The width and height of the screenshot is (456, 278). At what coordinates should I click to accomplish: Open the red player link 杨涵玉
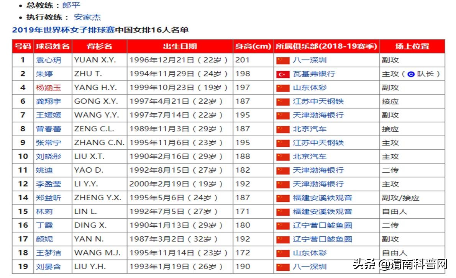point(49,87)
